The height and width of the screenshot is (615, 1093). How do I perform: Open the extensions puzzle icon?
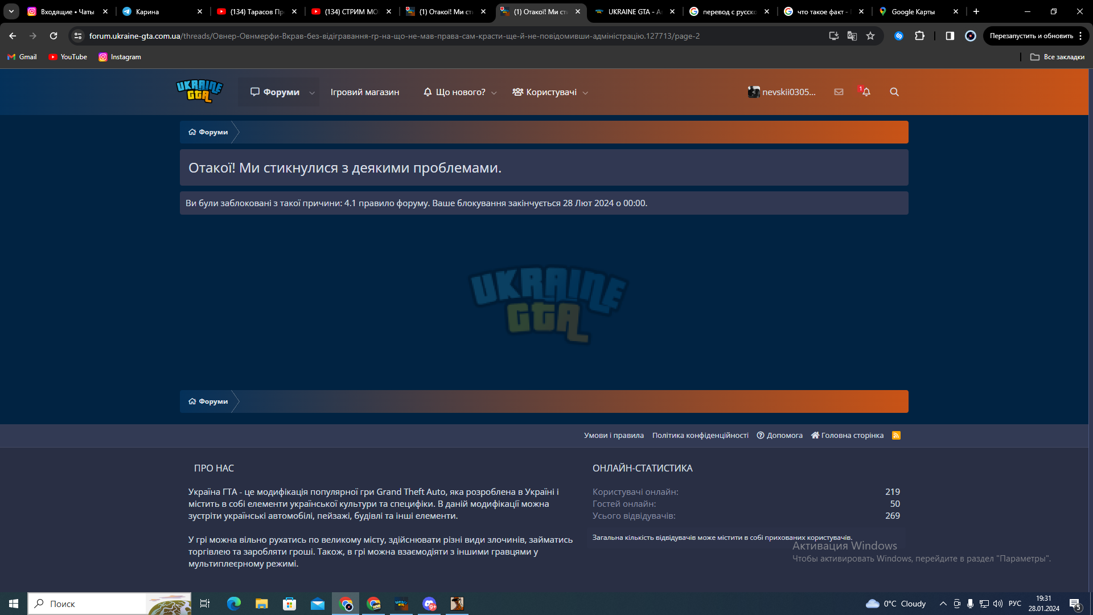[919, 36]
